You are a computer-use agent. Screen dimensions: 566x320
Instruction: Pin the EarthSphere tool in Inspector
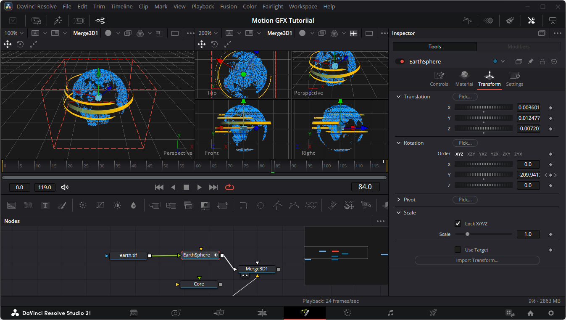point(530,61)
